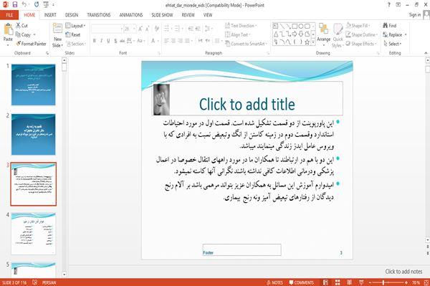Switch to Reading view
The width and height of the screenshot is (430, 286).
[x=349, y=282]
